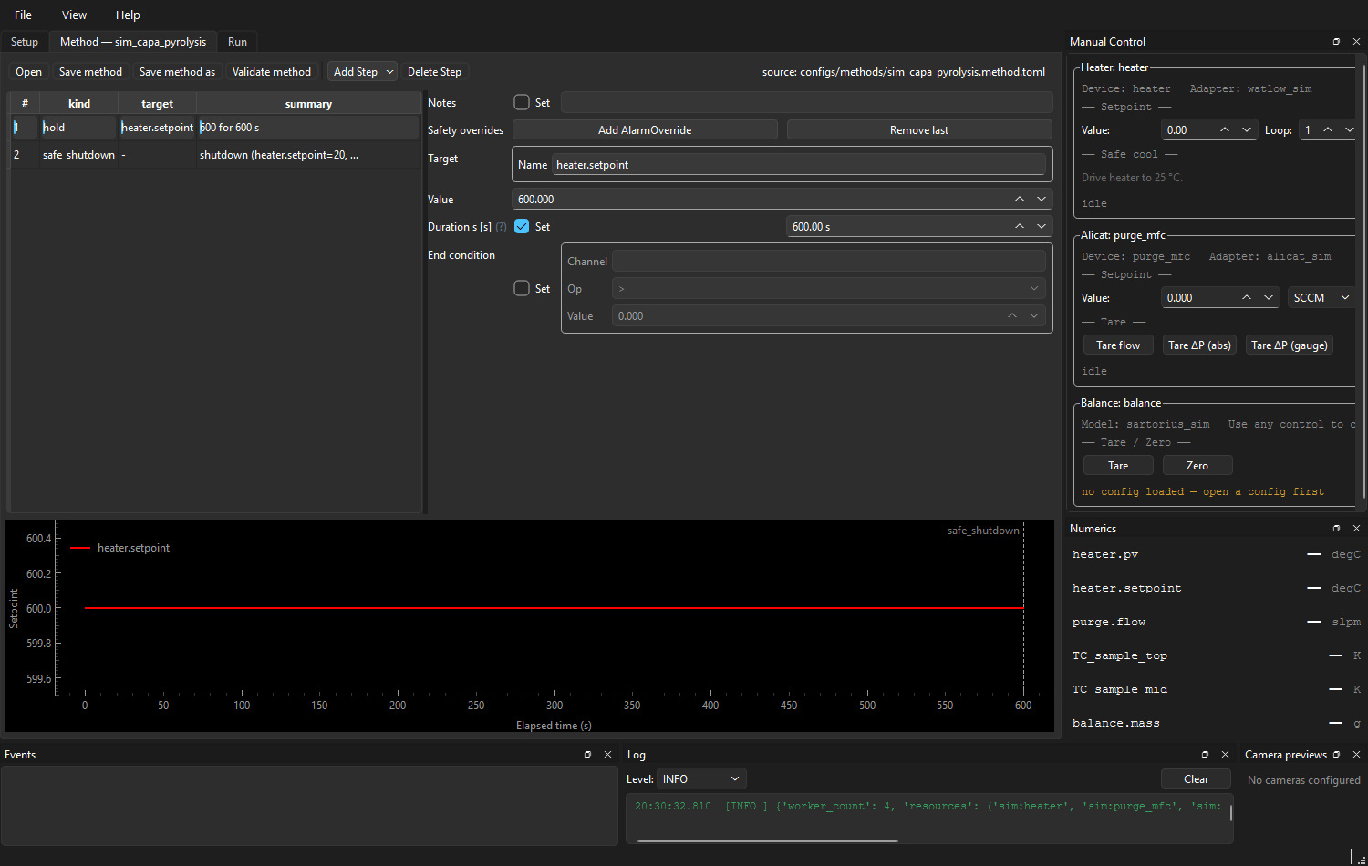Float the Numerics panel

(1336, 529)
